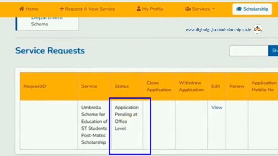The width and height of the screenshot is (278, 156).
Task: Click the search input field above the table
Action: [x=248, y=50]
